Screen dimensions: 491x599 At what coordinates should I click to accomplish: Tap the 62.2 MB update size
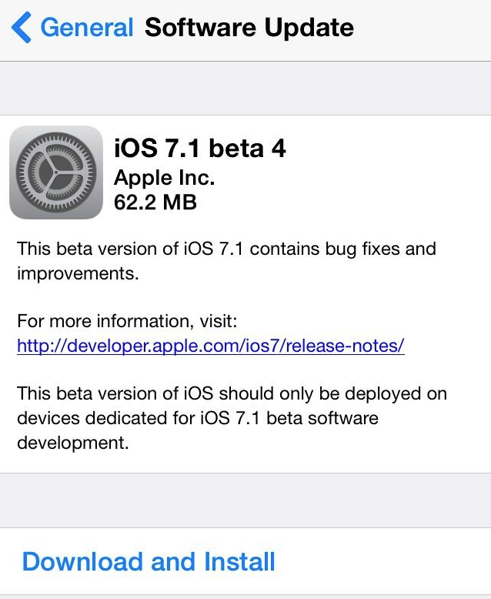(x=155, y=202)
